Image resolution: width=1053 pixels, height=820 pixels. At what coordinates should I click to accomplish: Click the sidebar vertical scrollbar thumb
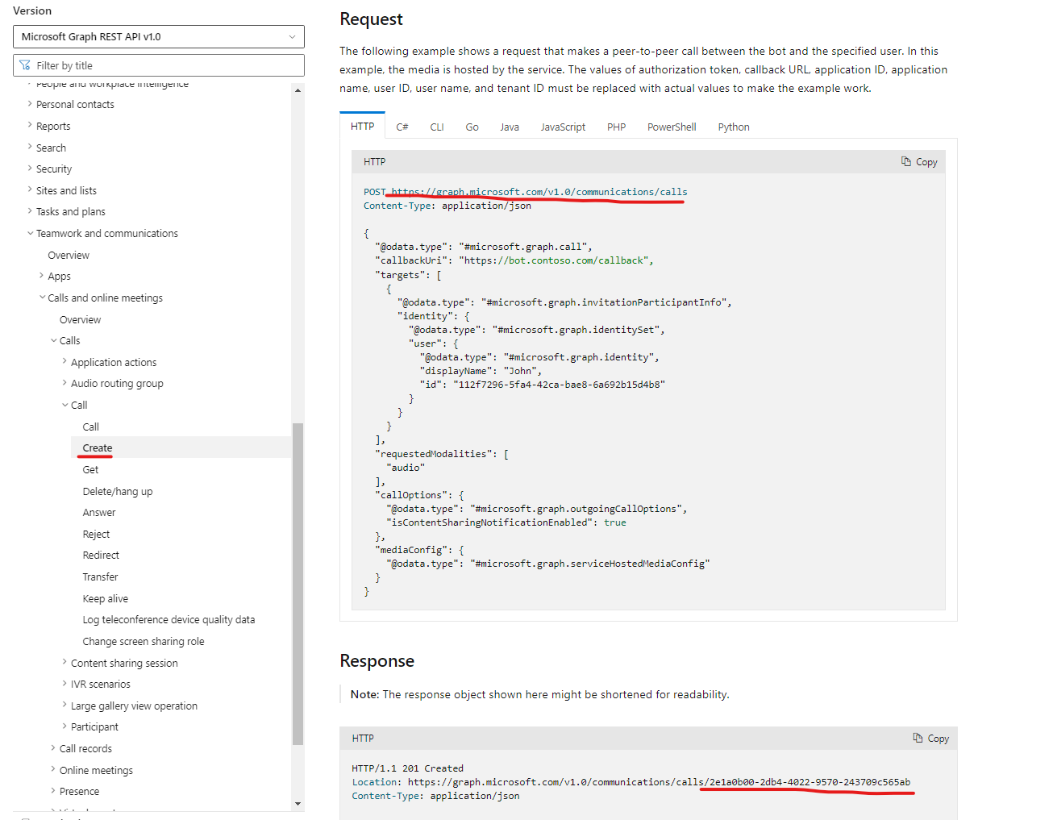[x=298, y=584]
